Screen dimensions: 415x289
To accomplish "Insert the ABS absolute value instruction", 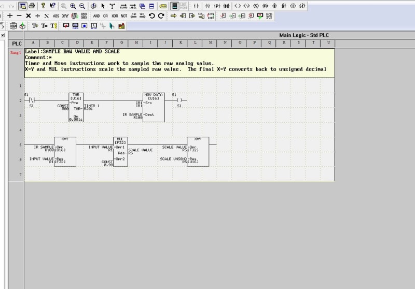I will 56,16.
